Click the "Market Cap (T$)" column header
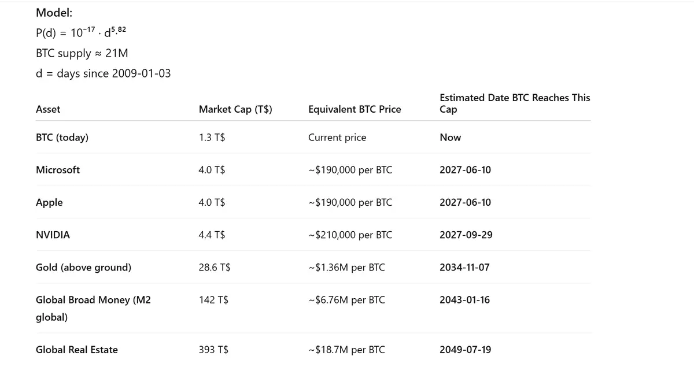Viewport: 694px width, 382px height. click(x=235, y=109)
